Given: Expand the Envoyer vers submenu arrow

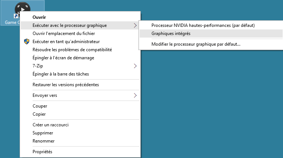Looking at the screenshot, I should coord(135,95).
